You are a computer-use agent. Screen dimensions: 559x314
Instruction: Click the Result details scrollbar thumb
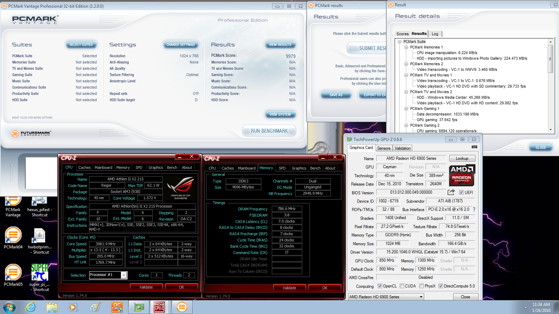551,59
